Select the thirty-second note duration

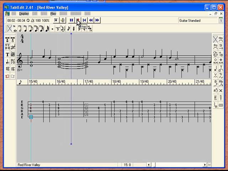click(x=41, y=28)
